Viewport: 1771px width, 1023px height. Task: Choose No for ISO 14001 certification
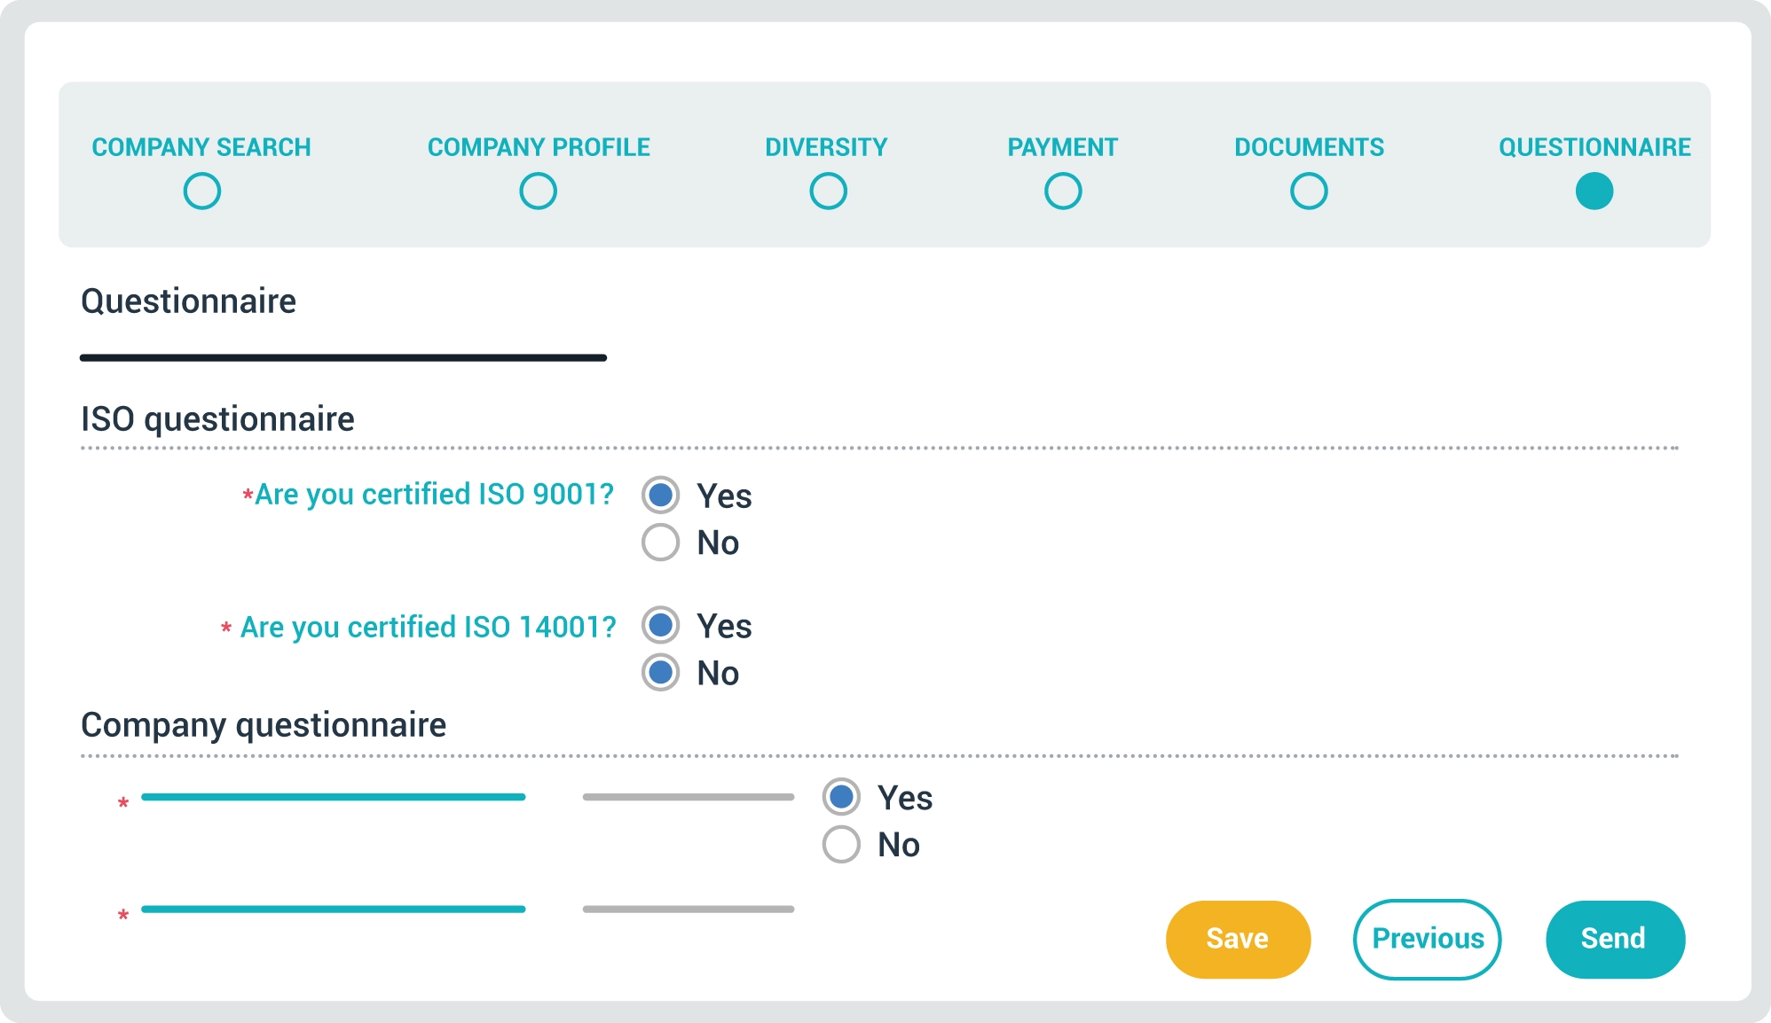click(x=661, y=673)
